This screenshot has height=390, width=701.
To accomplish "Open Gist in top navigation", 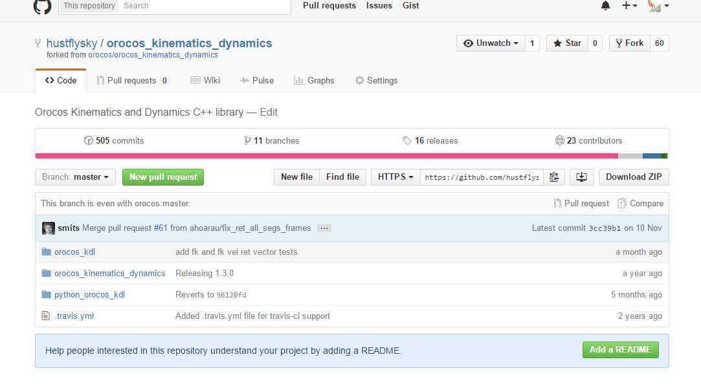I will (x=410, y=6).
